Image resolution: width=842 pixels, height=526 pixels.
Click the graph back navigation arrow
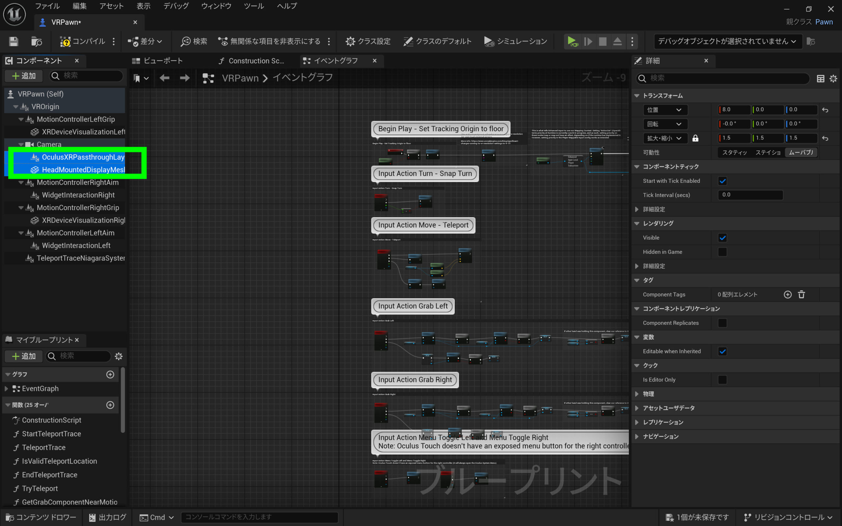[x=164, y=78]
